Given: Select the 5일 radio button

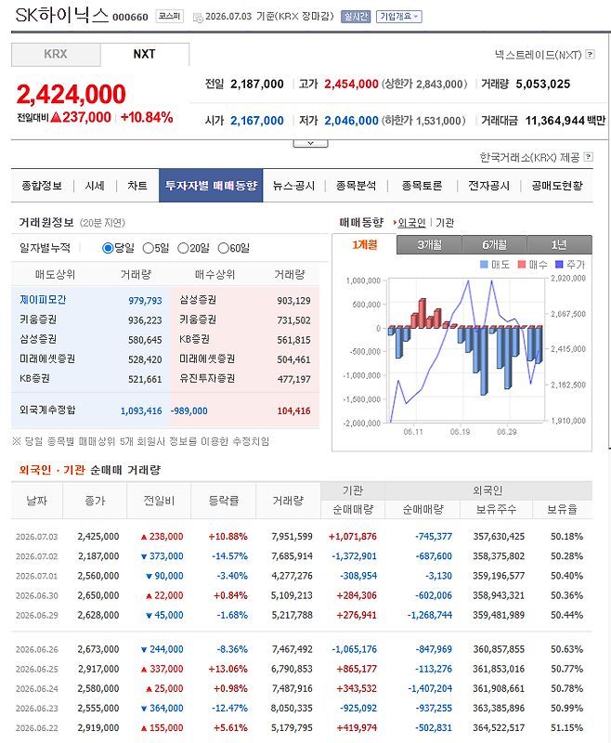Looking at the screenshot, I should [x=148, y=248].
